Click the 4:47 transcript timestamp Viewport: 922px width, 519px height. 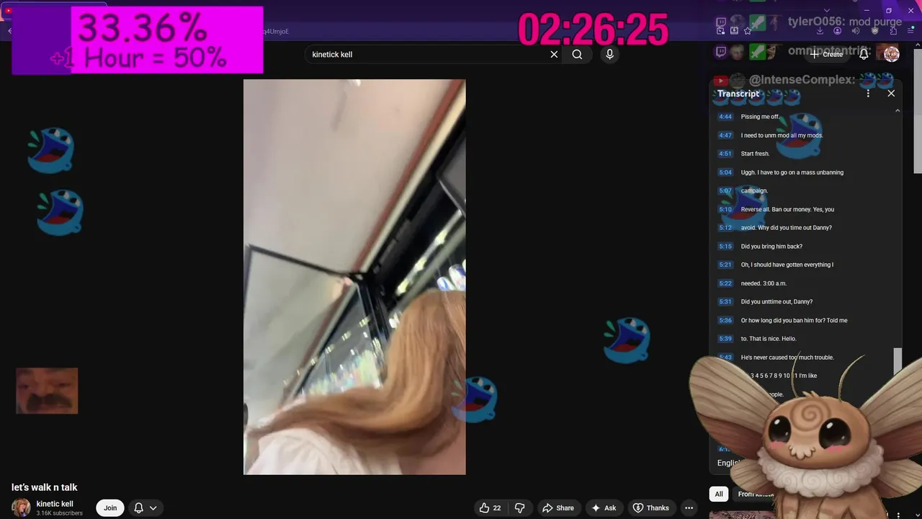(725, 136)
